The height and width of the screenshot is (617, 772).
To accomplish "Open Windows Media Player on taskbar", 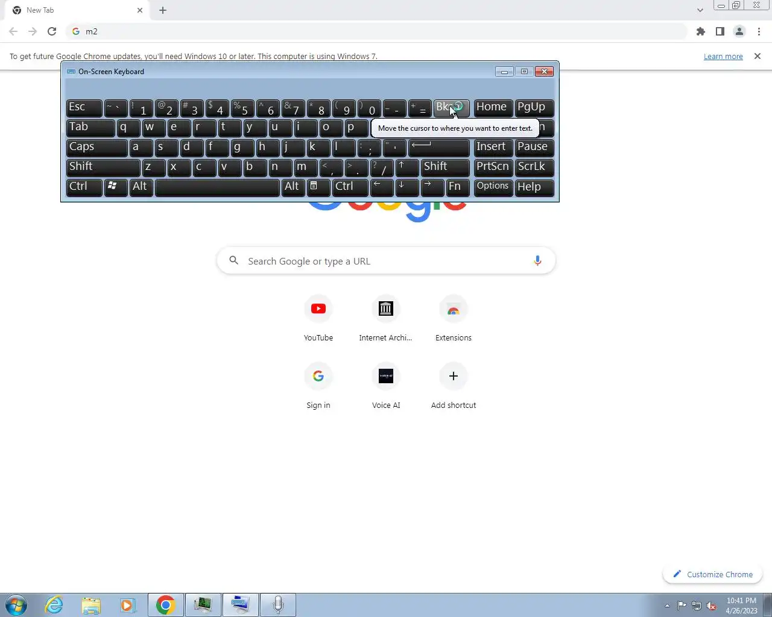I will 128,605.
